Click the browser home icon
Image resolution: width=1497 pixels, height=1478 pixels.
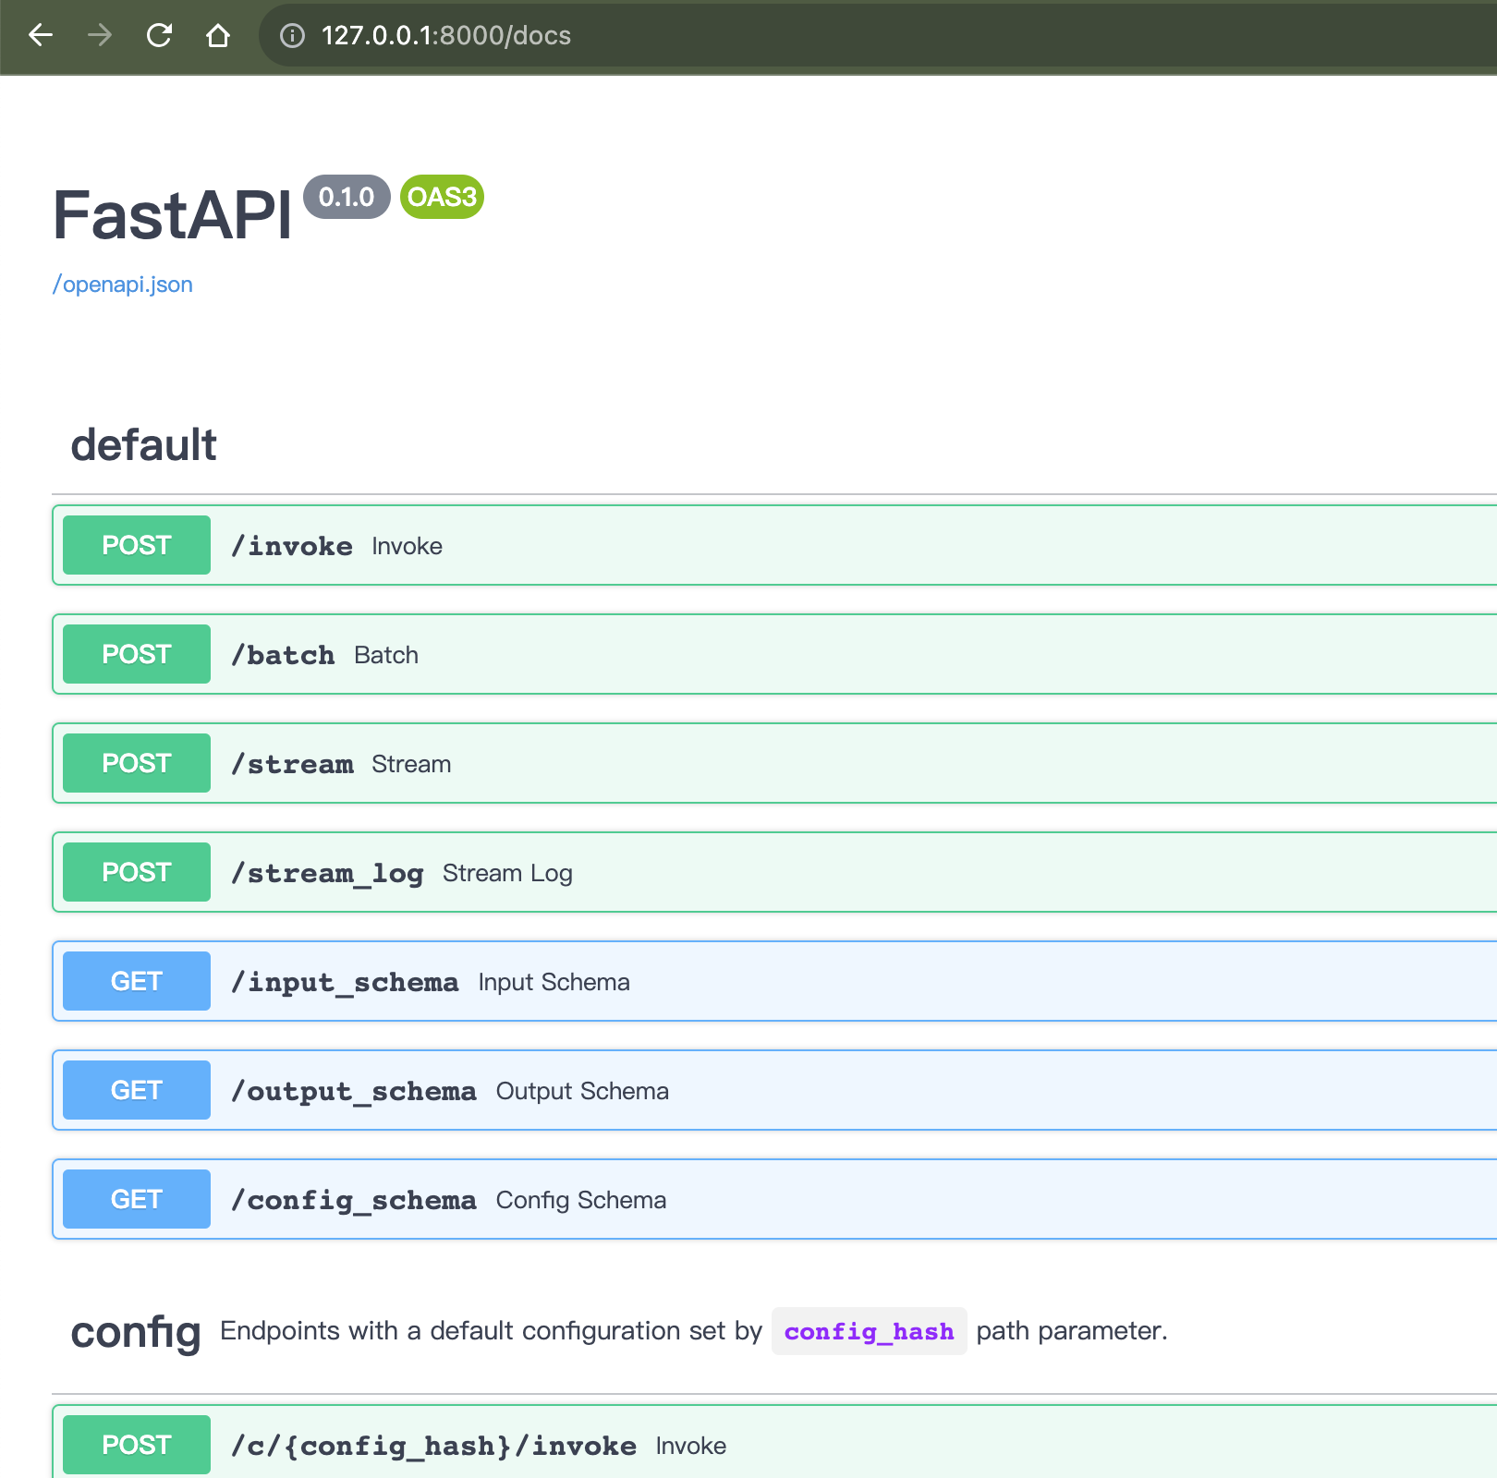point(218,35)
